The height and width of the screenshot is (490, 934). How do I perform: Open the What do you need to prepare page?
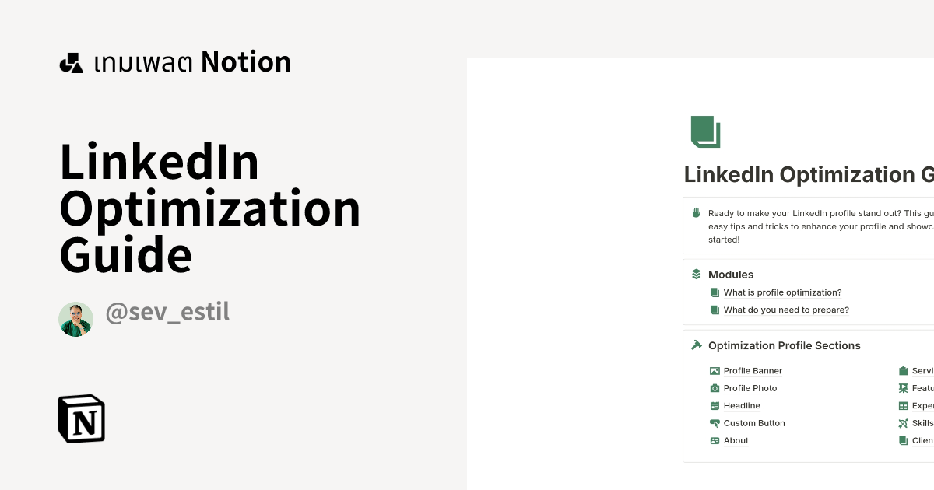pos(786,310)
